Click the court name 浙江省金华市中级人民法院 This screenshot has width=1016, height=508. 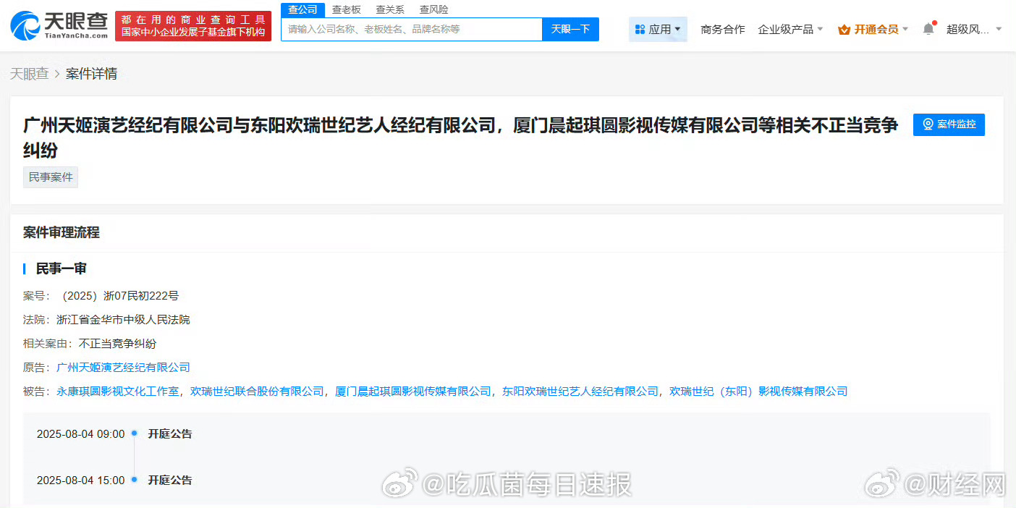coord(123,320)
